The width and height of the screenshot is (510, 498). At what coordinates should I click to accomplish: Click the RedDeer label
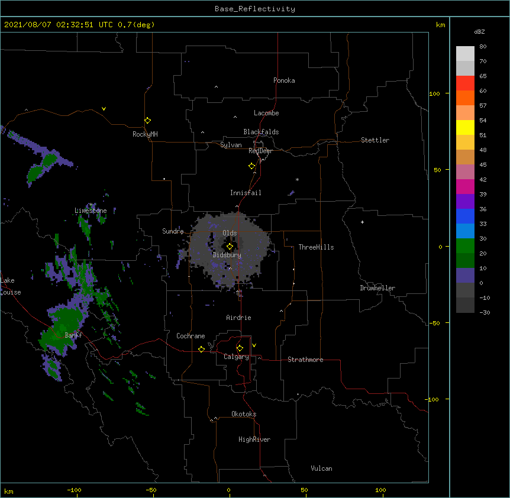click(260, 151)
